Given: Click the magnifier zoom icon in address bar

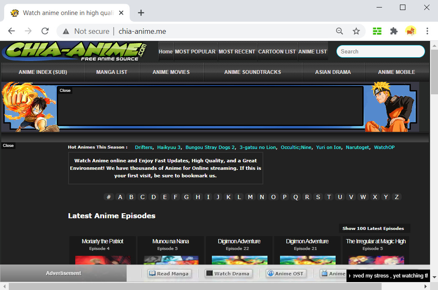Looking at the screenshot, I should [339, 31].
